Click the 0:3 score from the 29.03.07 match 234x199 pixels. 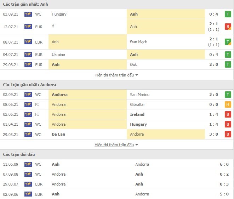224,184
